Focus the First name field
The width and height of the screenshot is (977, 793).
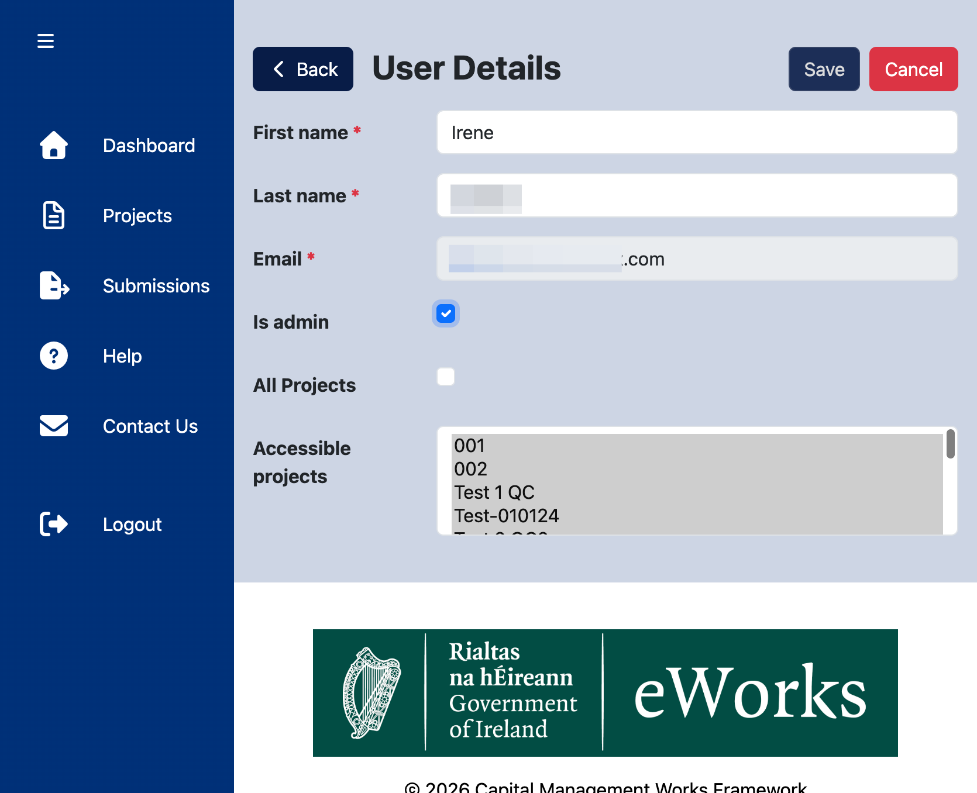697,132
